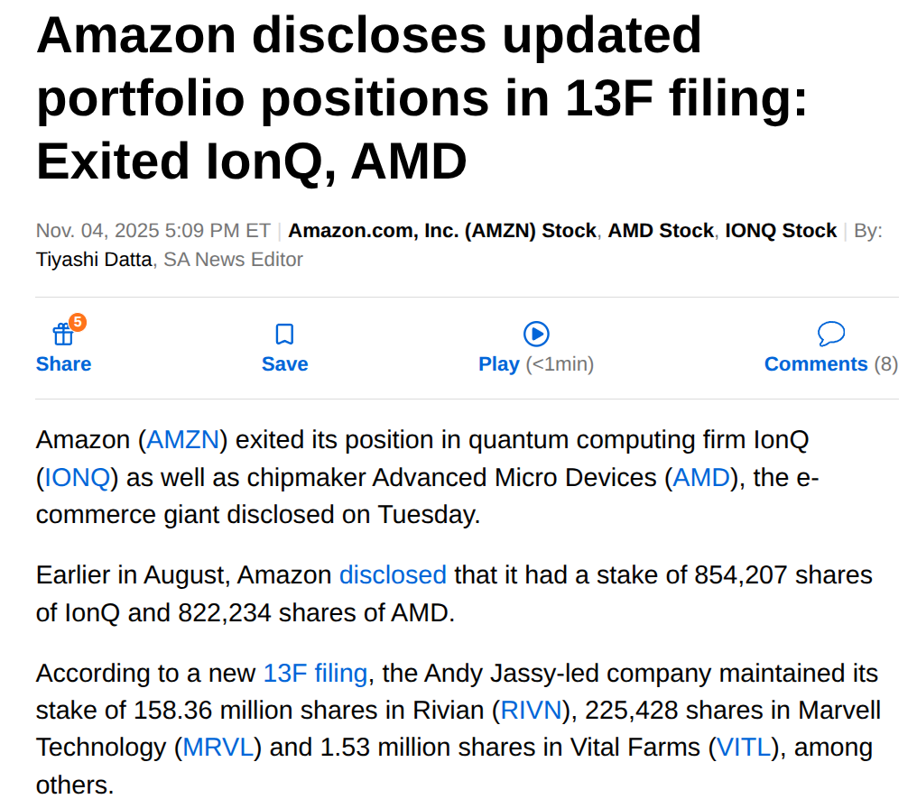917x808 pixels.
Task: Open the AMD Stock header link
Action: (x=661, y=231)
